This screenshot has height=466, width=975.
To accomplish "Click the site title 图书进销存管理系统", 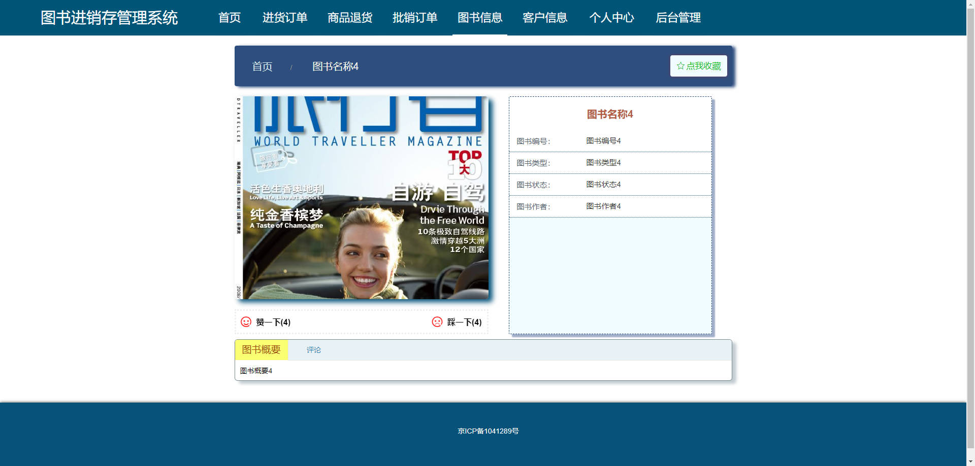I will click(x=109, y=18).
